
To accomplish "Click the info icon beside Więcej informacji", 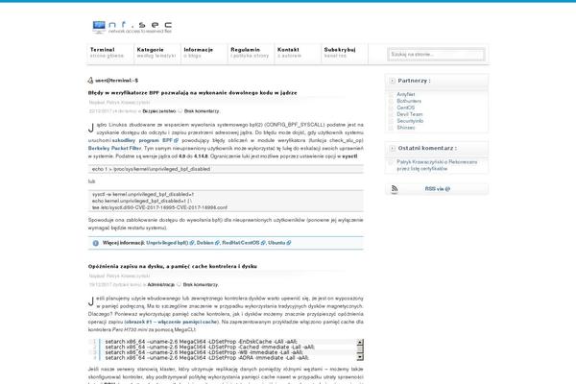I will (x=95, y=243).
